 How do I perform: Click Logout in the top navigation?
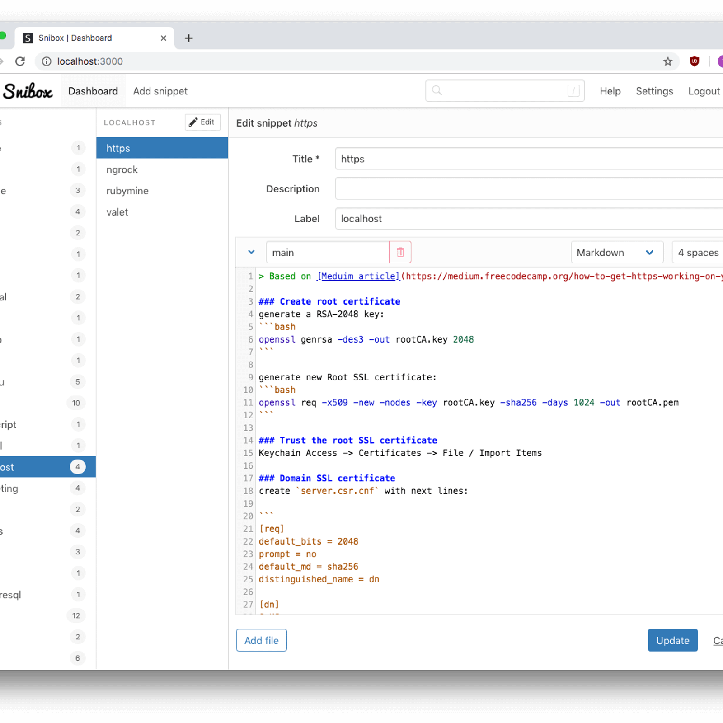click(x=704, y=91)
